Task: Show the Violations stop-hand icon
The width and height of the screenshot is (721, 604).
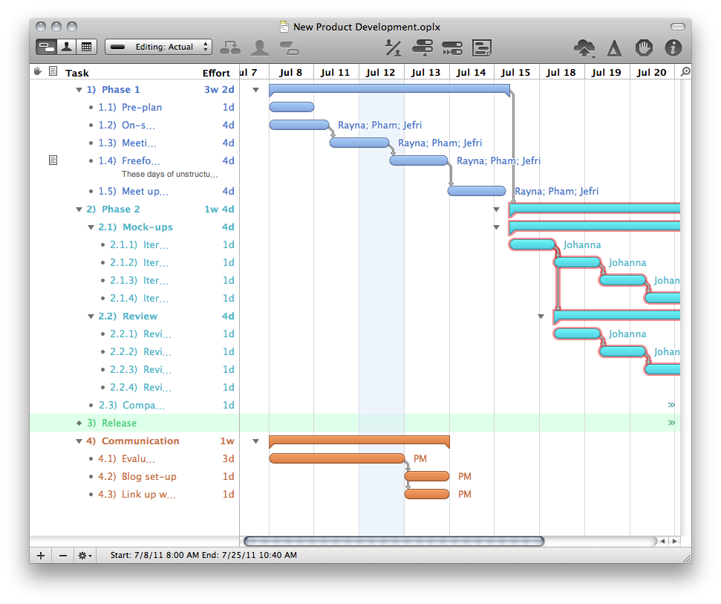Action: pyautogui.click(x=644, y=48)
